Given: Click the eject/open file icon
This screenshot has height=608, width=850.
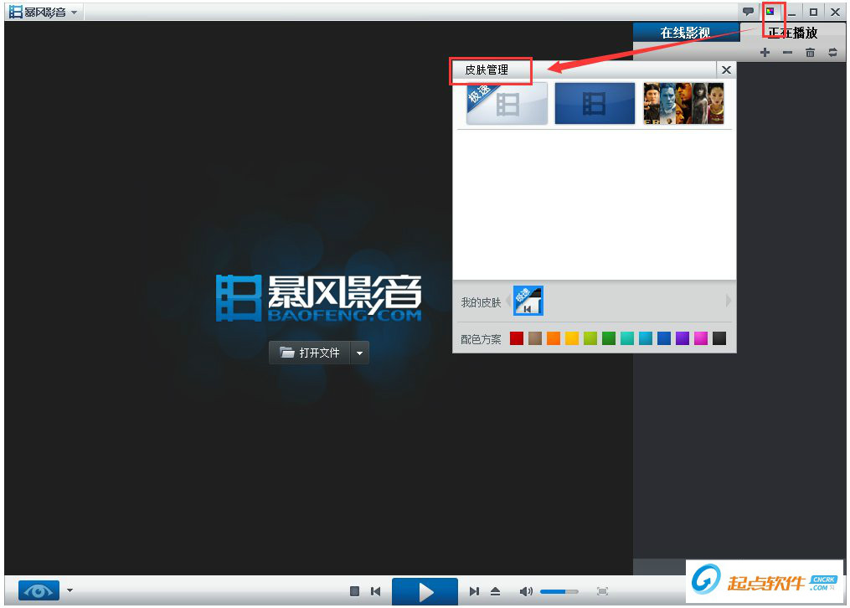Looking at the screenshot, I should click(496, 591).
